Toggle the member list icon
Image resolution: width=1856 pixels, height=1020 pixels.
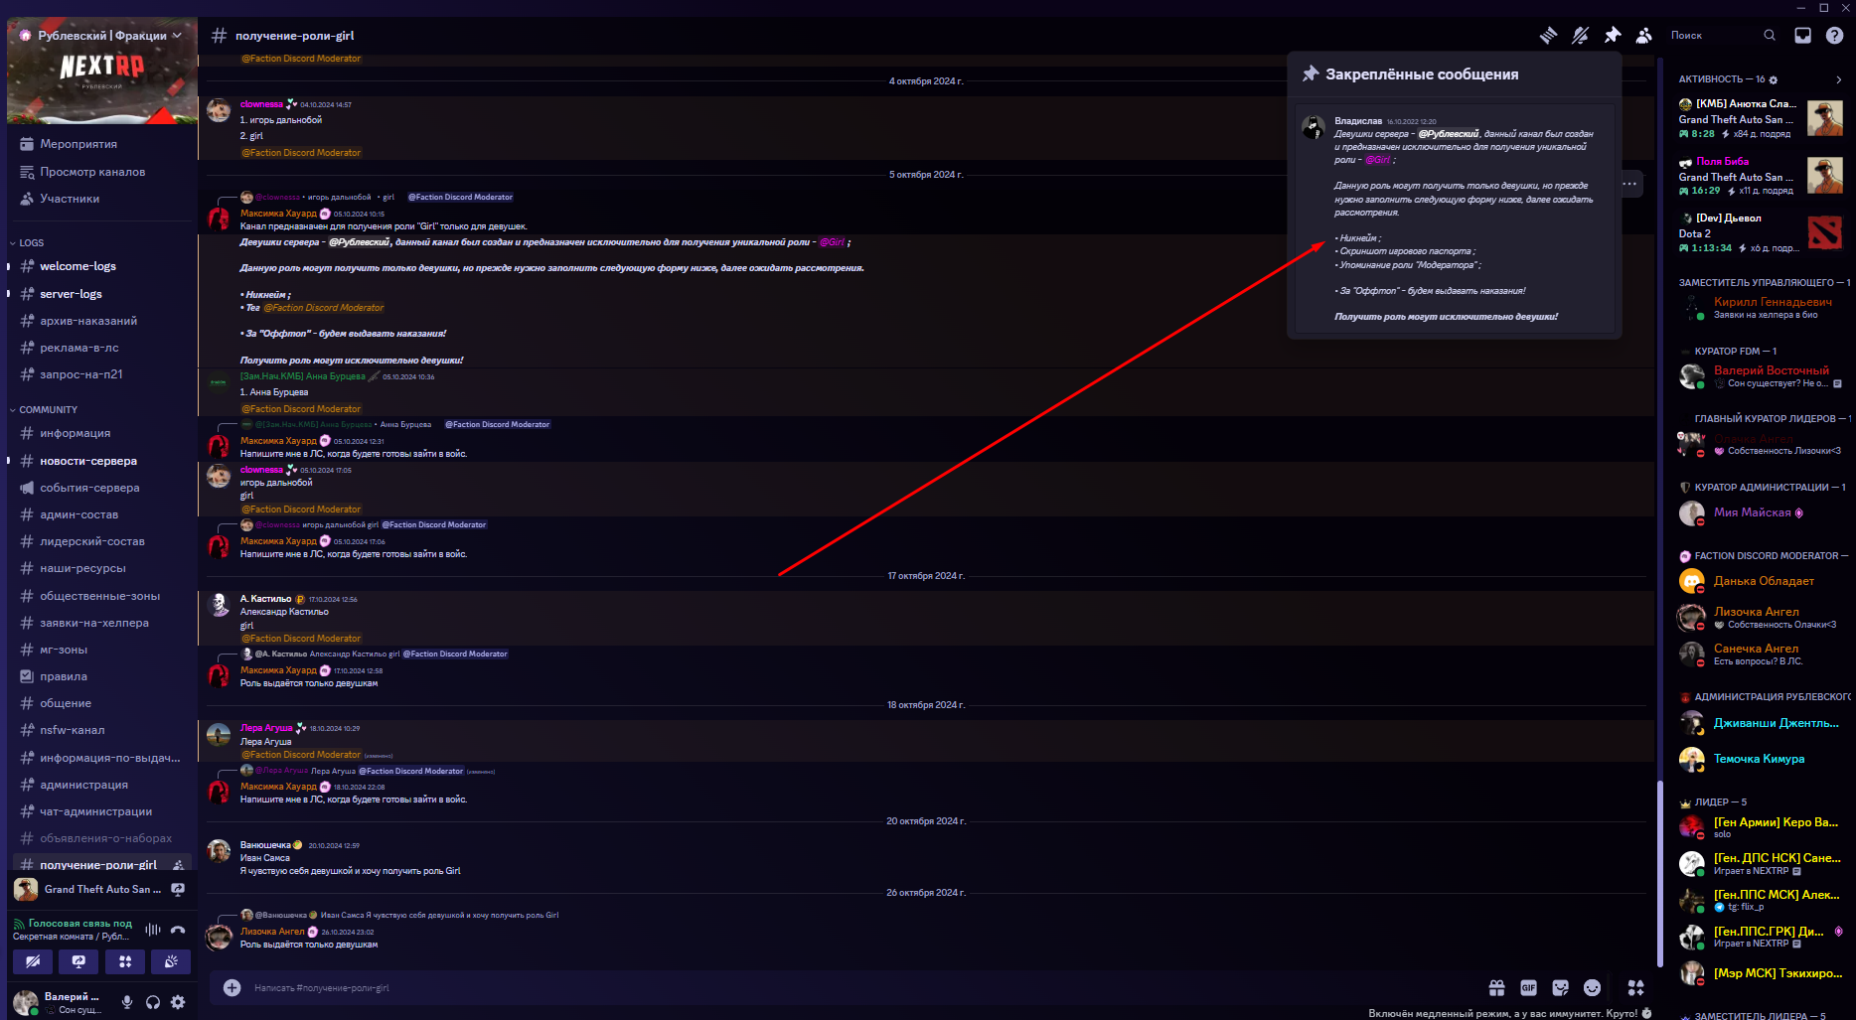point(1643,36)
